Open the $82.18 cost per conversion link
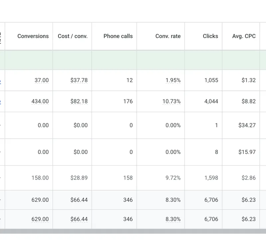The height and width of the screenshot is (244, 266). [80, 101]
